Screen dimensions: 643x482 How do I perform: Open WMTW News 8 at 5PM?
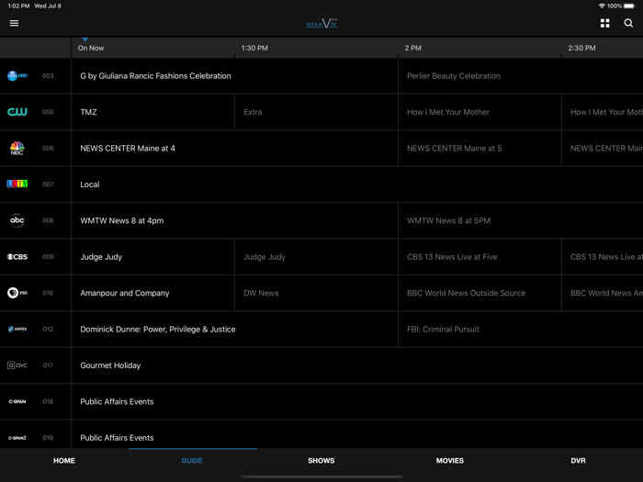coord(521,220)
